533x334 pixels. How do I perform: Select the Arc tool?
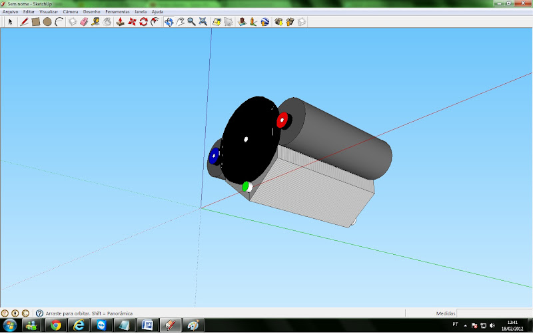coord(59,22)
